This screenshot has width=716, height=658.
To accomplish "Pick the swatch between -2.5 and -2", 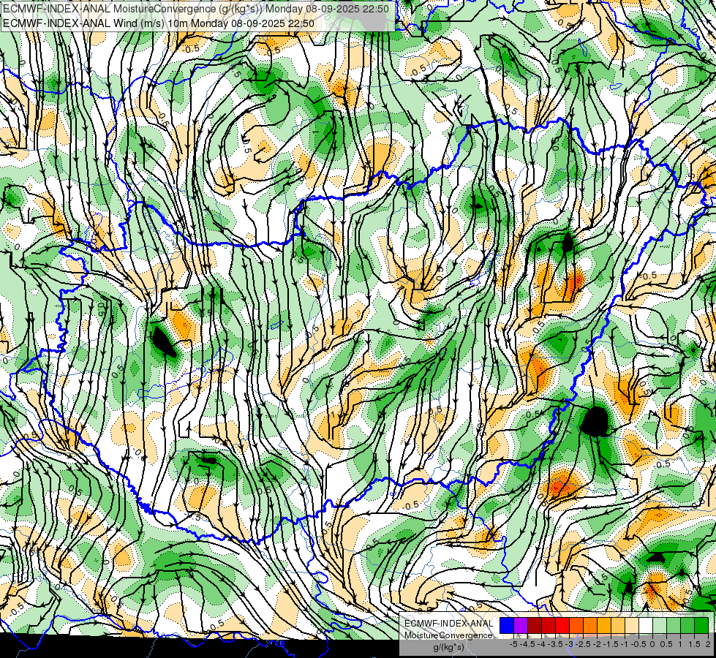I will pos(590,626).
